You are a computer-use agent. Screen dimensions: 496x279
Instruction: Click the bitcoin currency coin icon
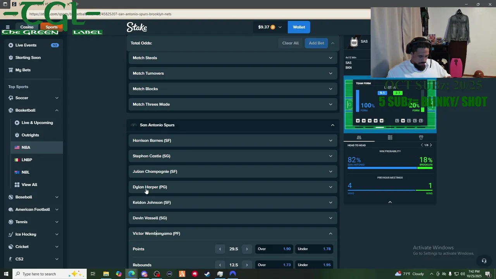pos(273,27)
